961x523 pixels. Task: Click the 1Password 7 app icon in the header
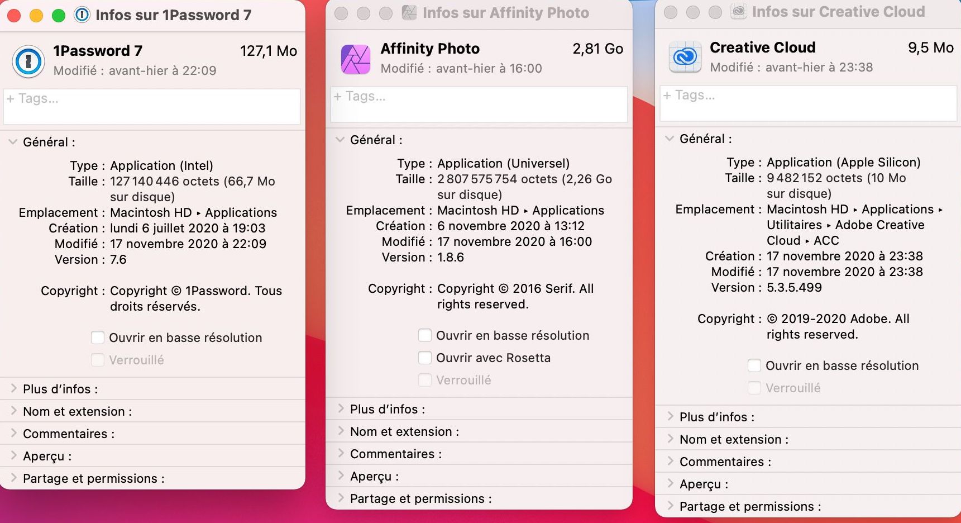point(28,61)
